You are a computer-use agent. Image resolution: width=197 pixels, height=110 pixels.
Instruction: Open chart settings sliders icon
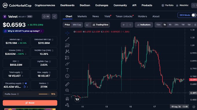[195, 25]
